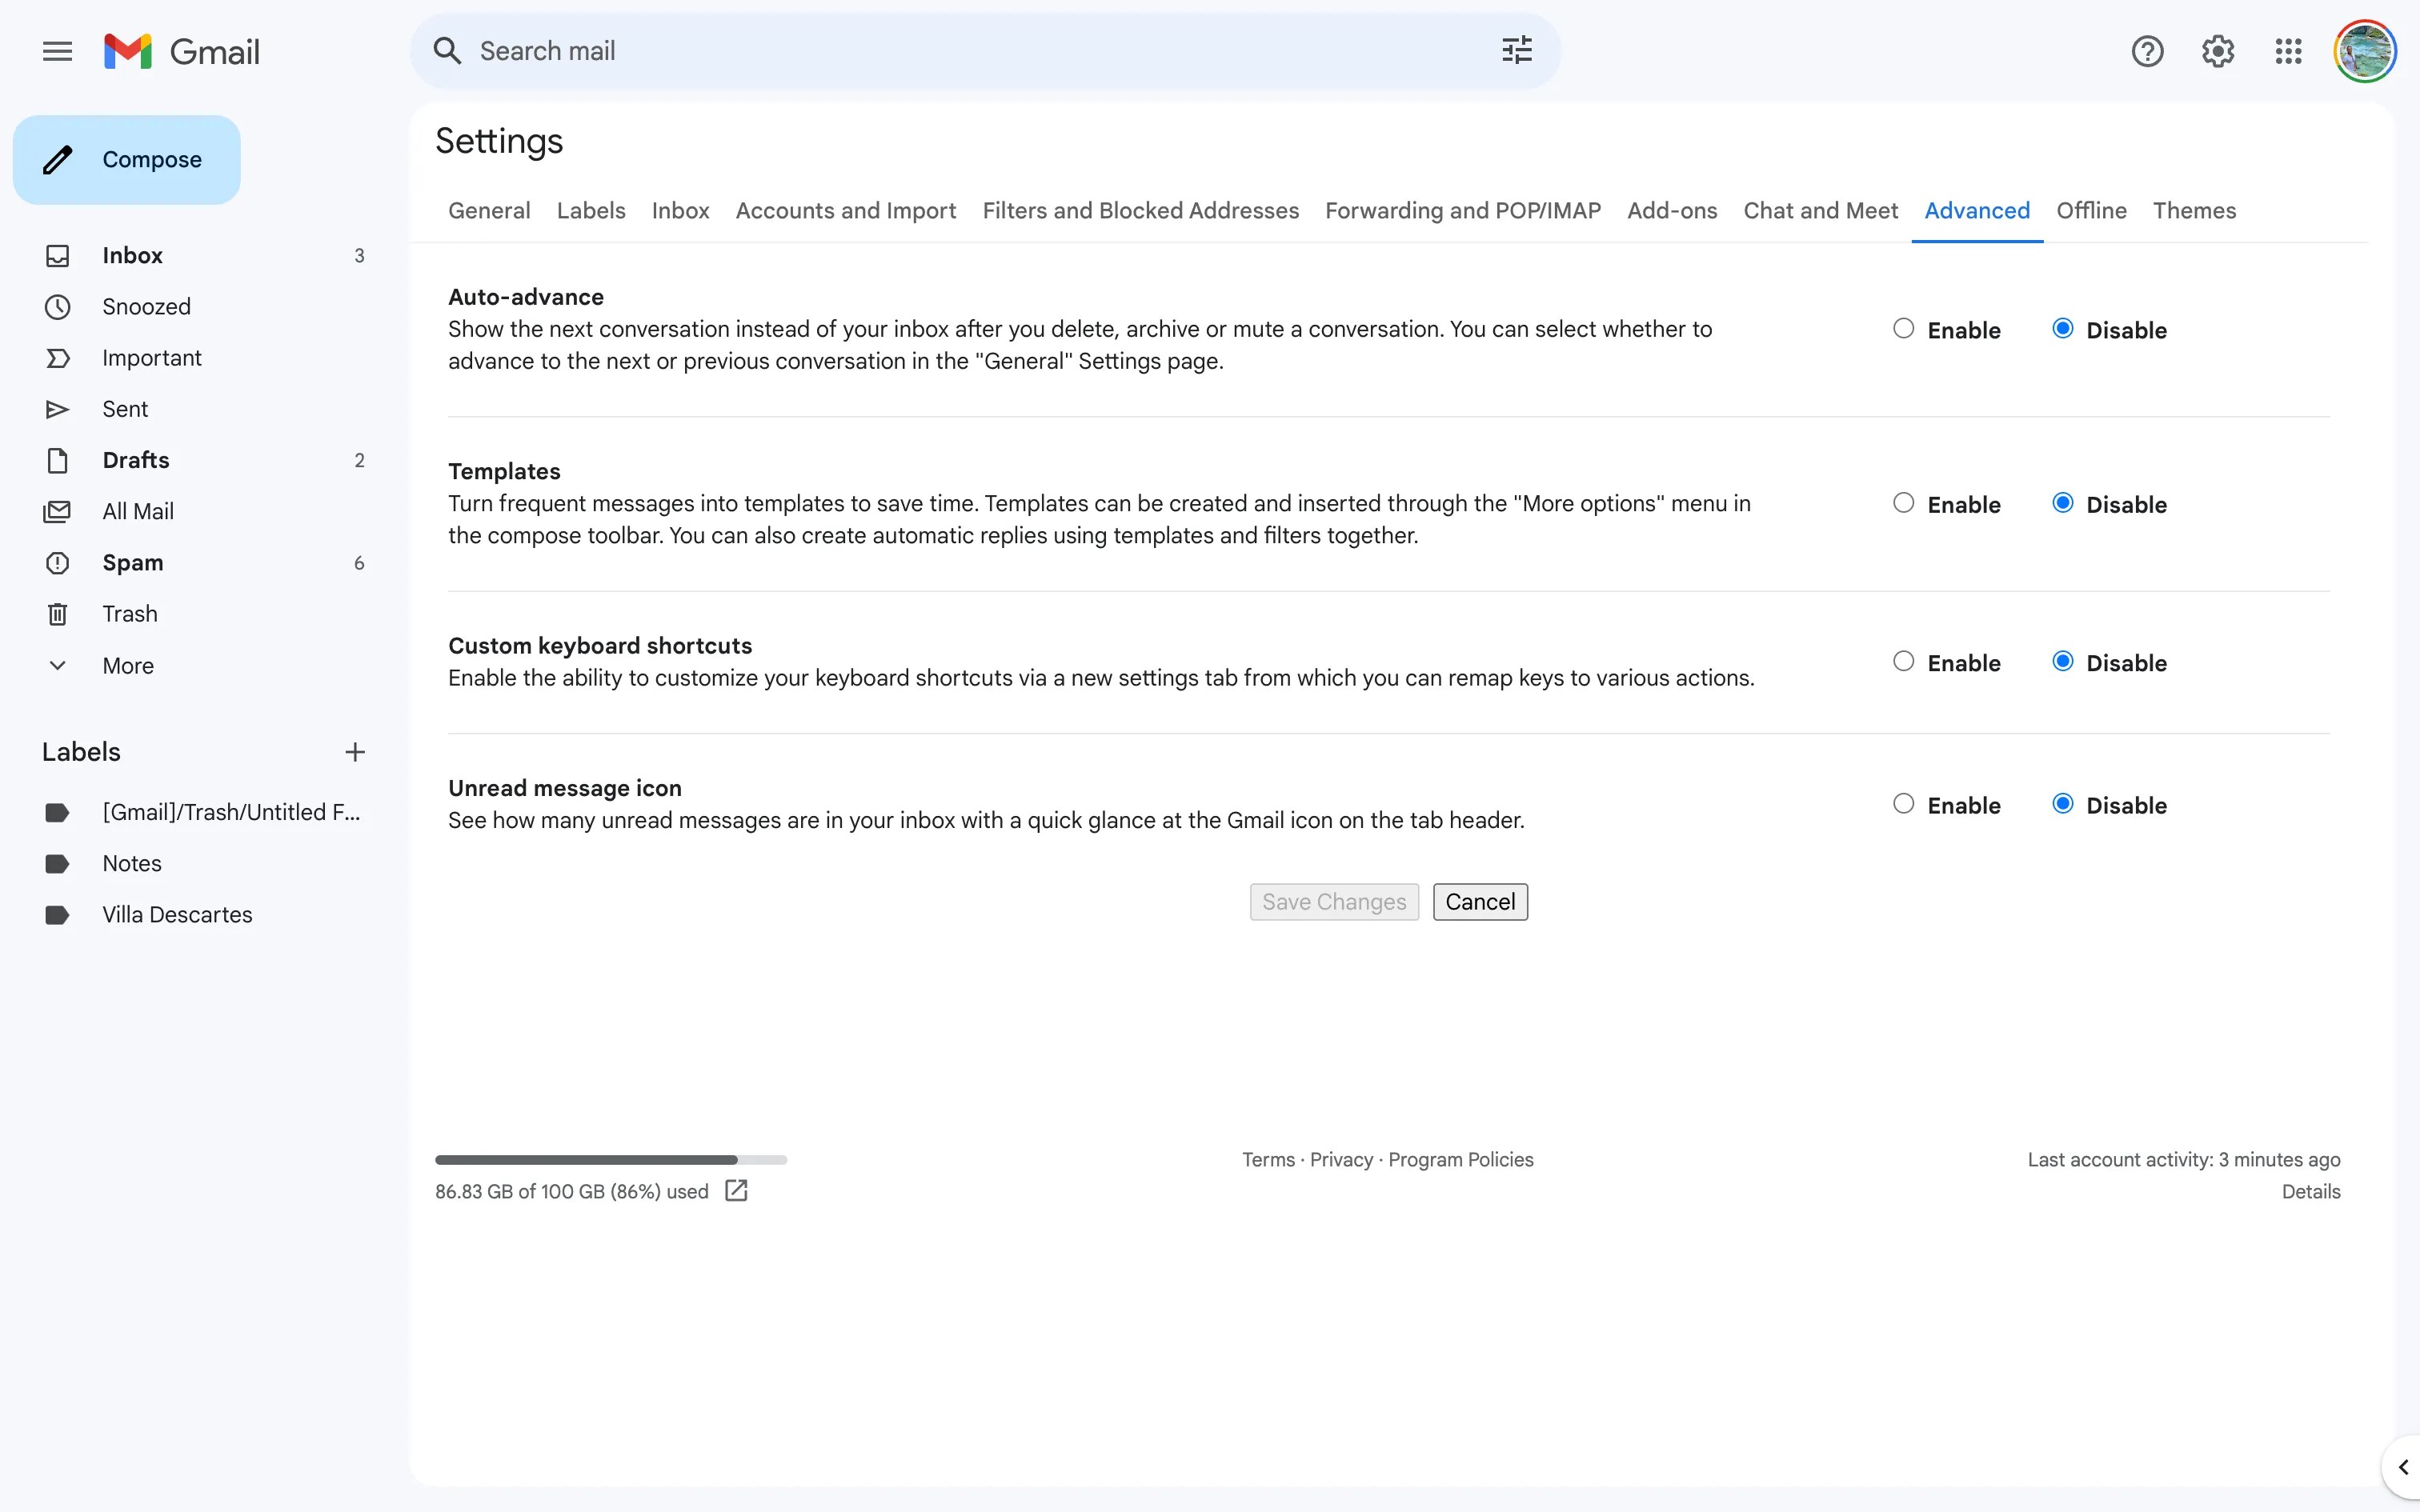Open the main menu hamburger icon
The width and height of the screenshot is (2420, 1512).
[x=57, y=51]
